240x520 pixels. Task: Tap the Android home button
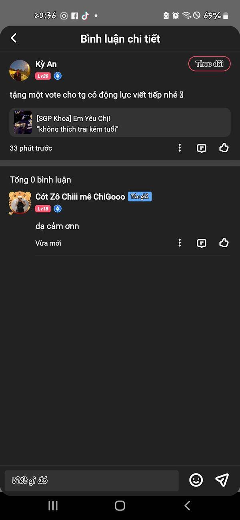(120, 506)
